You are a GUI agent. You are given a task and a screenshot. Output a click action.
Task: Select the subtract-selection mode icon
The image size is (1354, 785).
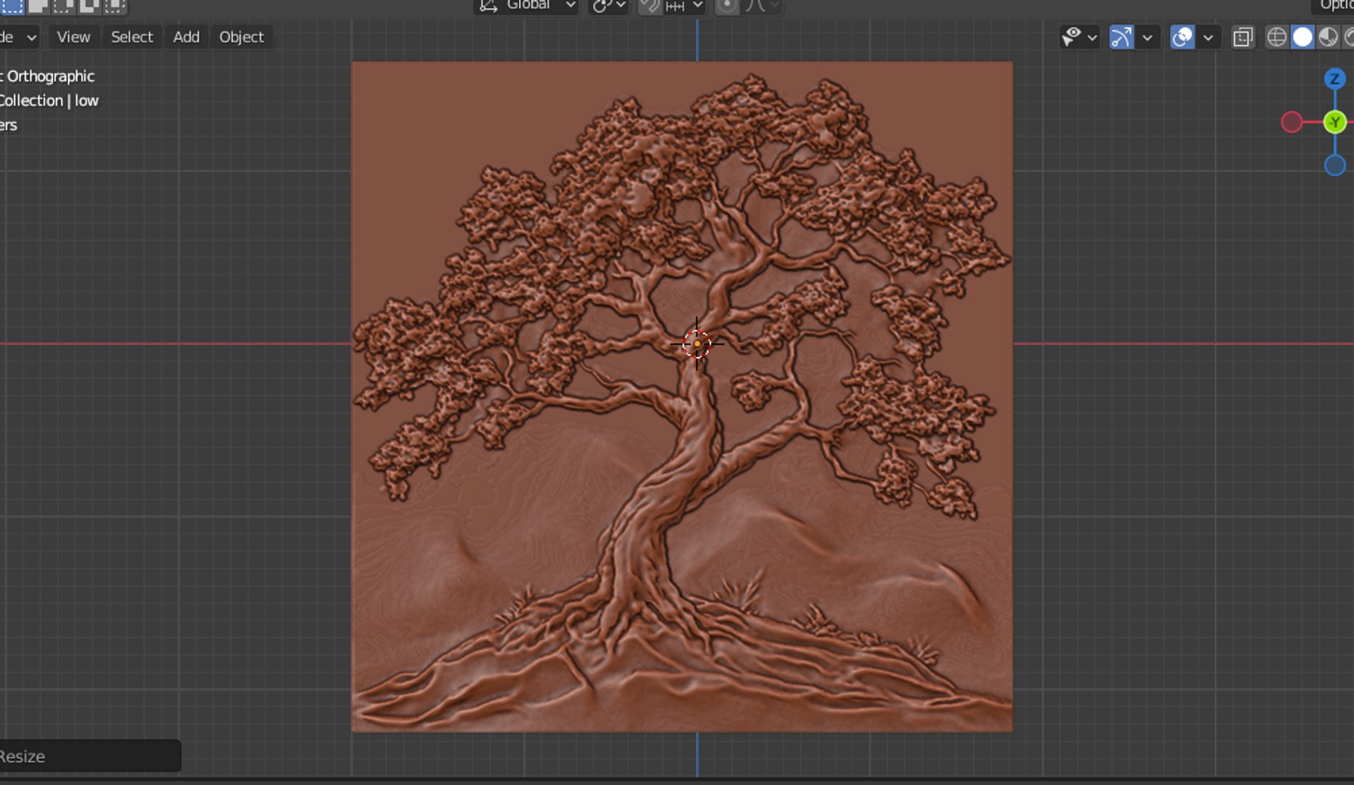(x=64, y=6)
